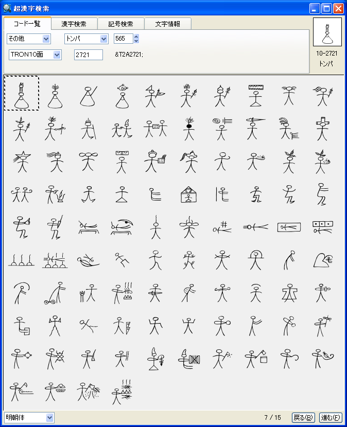This screenshot has height=427, width=347.
Task: Open the 記号検索 tab
Action: coord(121,24)
